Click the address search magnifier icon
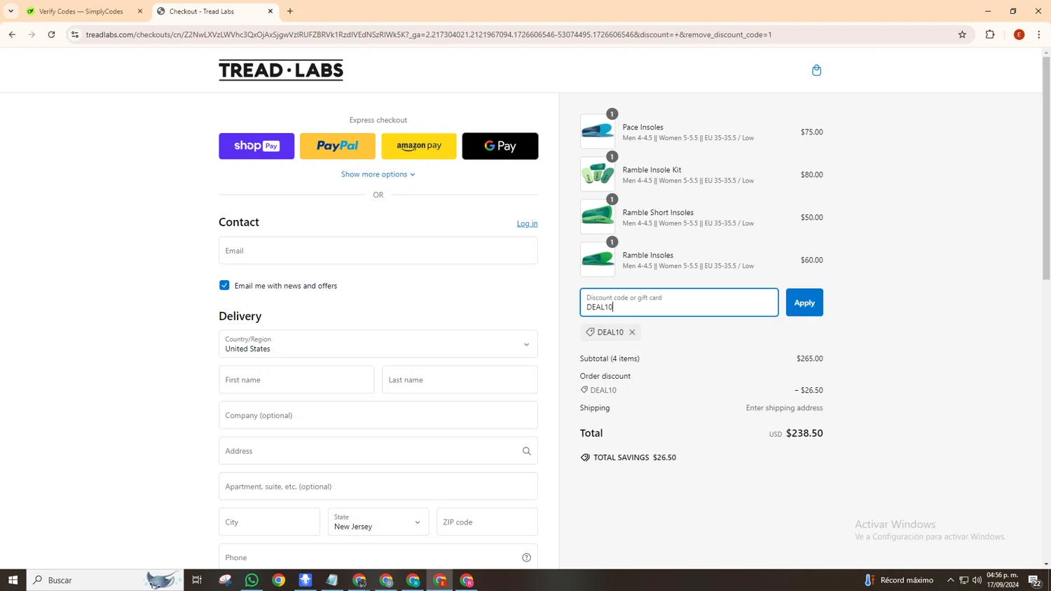Viewport: 1051px width, 591px height. (x=526, y=451)
